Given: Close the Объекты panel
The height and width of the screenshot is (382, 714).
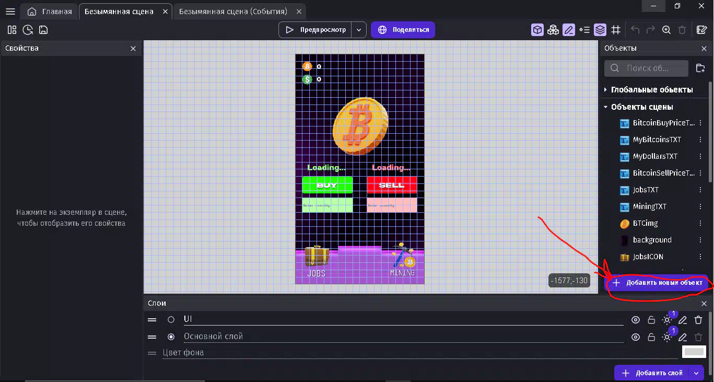Looking at the screenshot, I should click(x=704, y=48).
